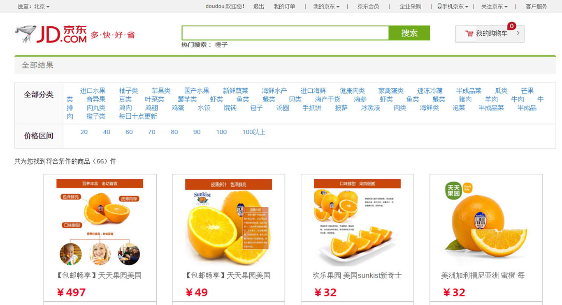Choose the 橙子类 category
Screen dimensions: 562x305
click(96, 117)
